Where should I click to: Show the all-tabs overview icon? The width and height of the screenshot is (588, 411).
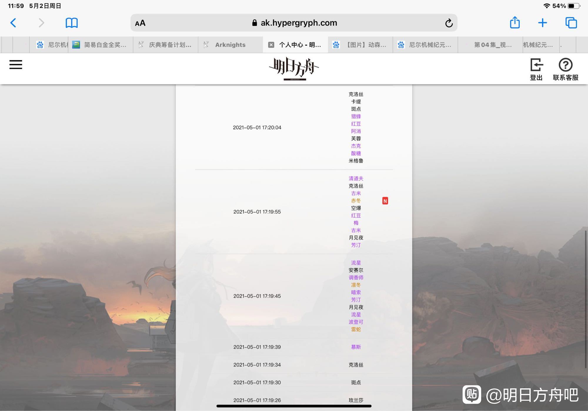point(571,23)
